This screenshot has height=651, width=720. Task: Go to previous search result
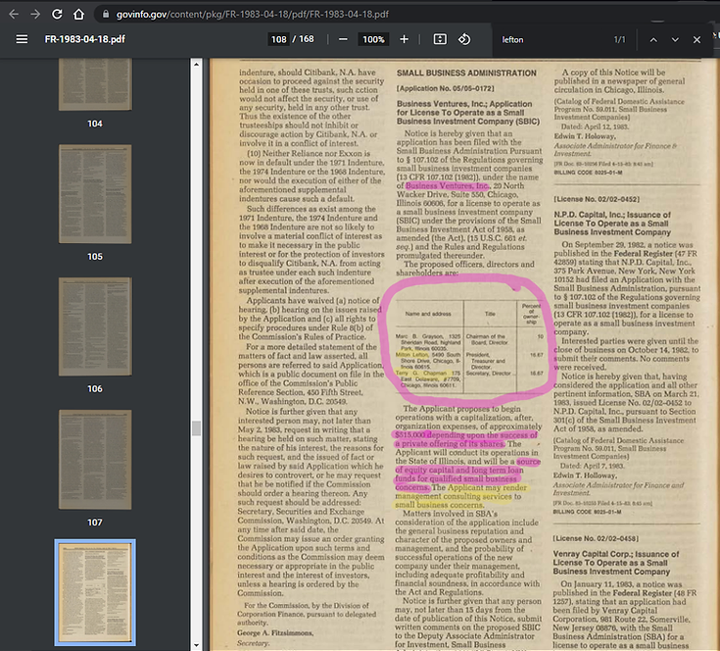click(x=653, y=40)
